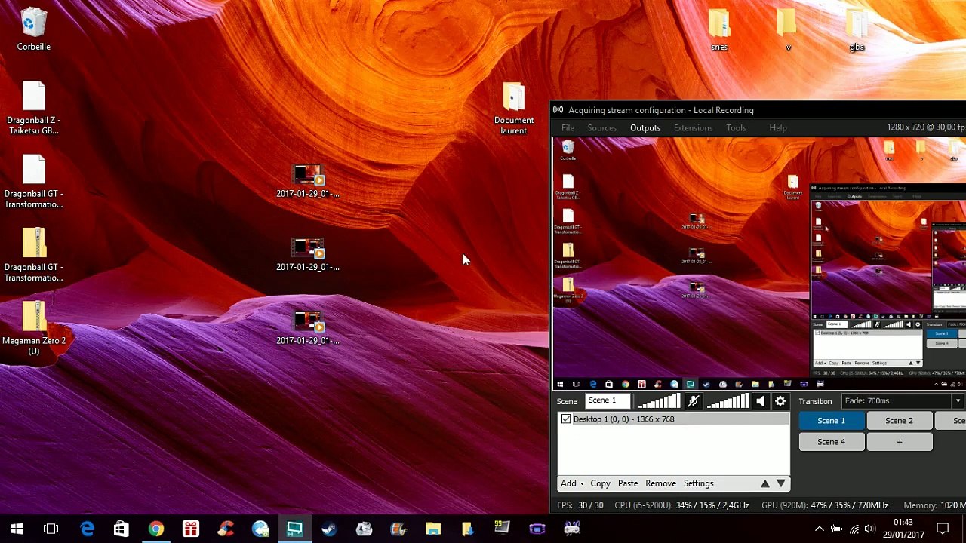Select the Dragonball GT zipped folder icon

pos(34,255)
